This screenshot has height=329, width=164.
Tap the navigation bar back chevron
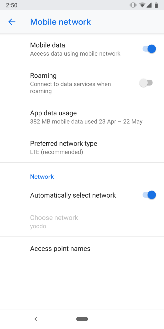[36, 319]
